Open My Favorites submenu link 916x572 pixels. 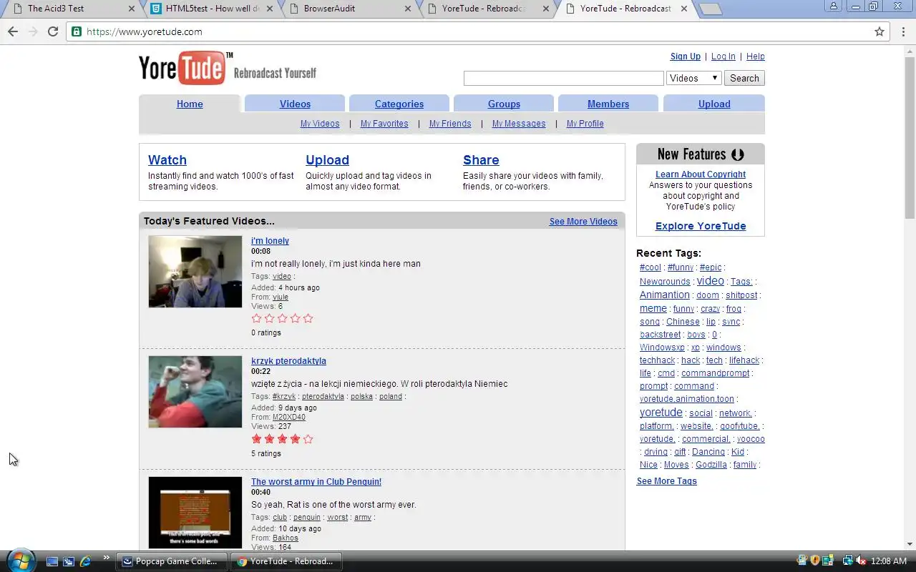pyautogui.click(x=384, y=124)
